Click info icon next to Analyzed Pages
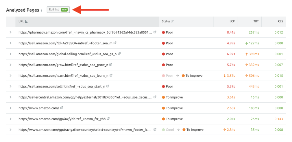292x142 pixels. pyautogui.click(x=41, y=10)
